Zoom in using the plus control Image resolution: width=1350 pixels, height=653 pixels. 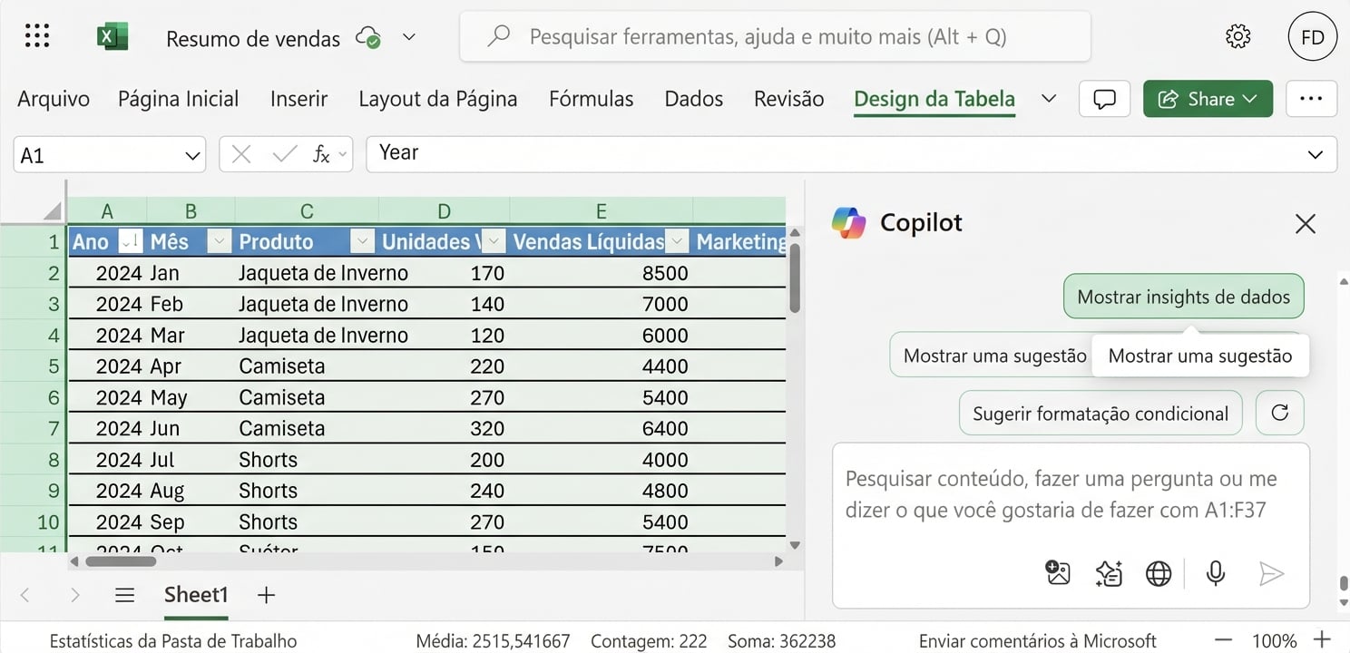click(1323, 640)
